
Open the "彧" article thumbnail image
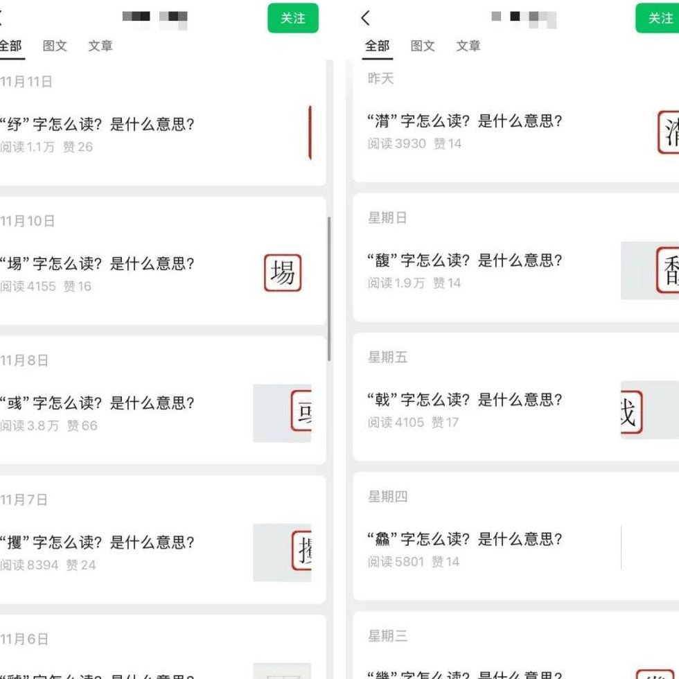coord(283,413)
